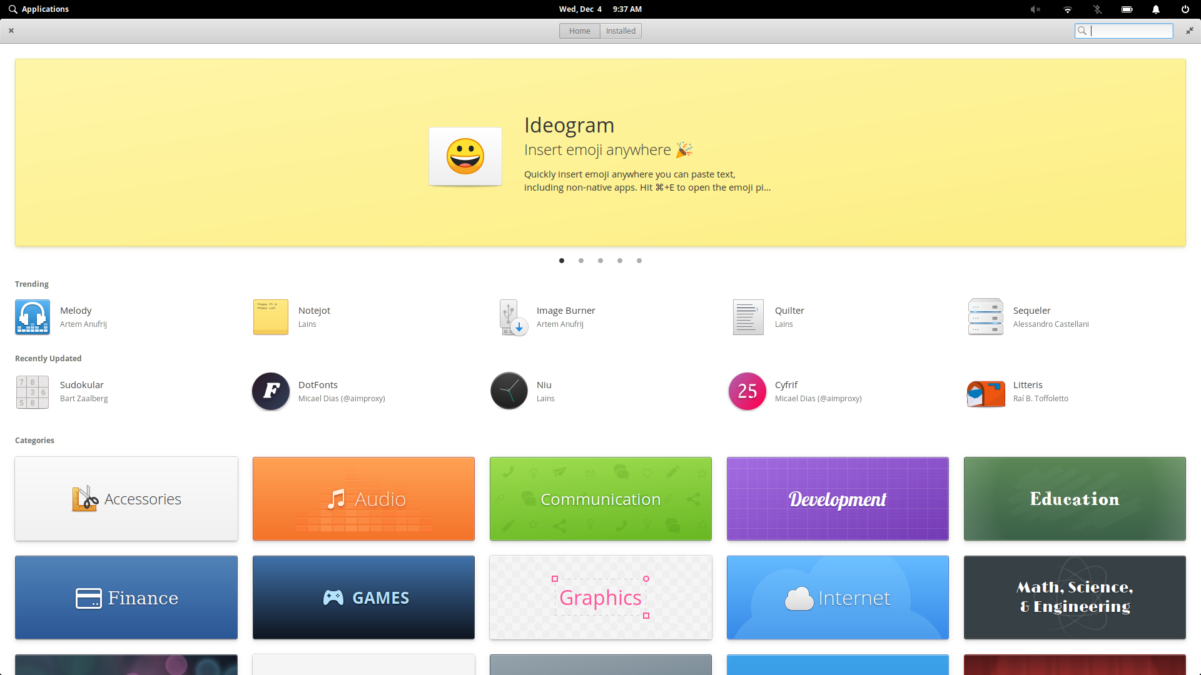Open the DotFonts F icon
This screenshot has height=675, width=1201.
tap(271, 391)
